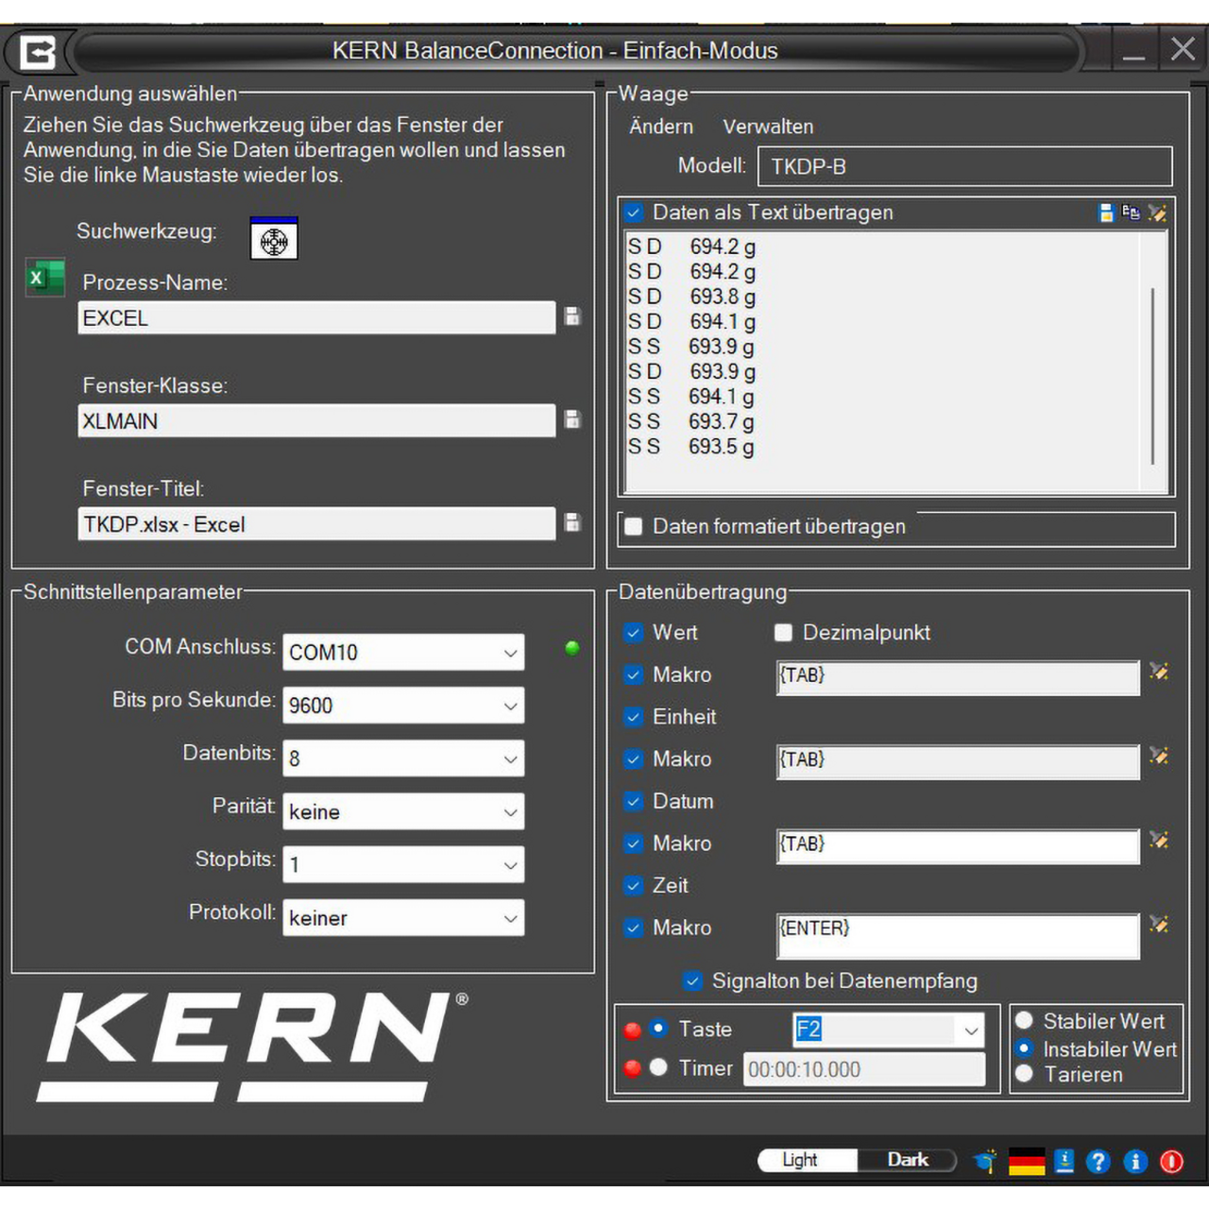The width and height of the screenshot is (1209, 1209).
Task: Exit via the red power icon
Action: 1170,1162
